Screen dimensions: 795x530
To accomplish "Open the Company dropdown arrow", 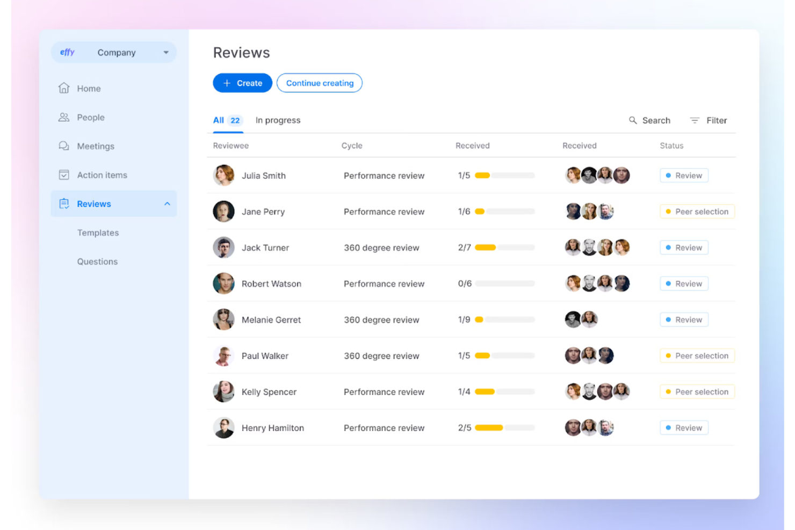I will (x=166, y=53).
